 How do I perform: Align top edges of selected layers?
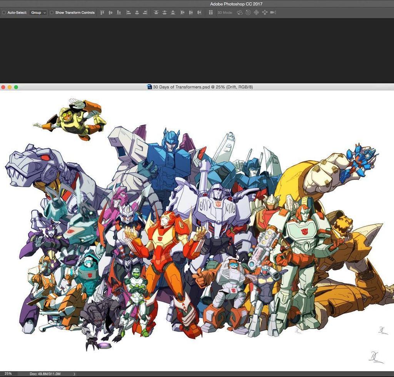click(x=102, y=13)
